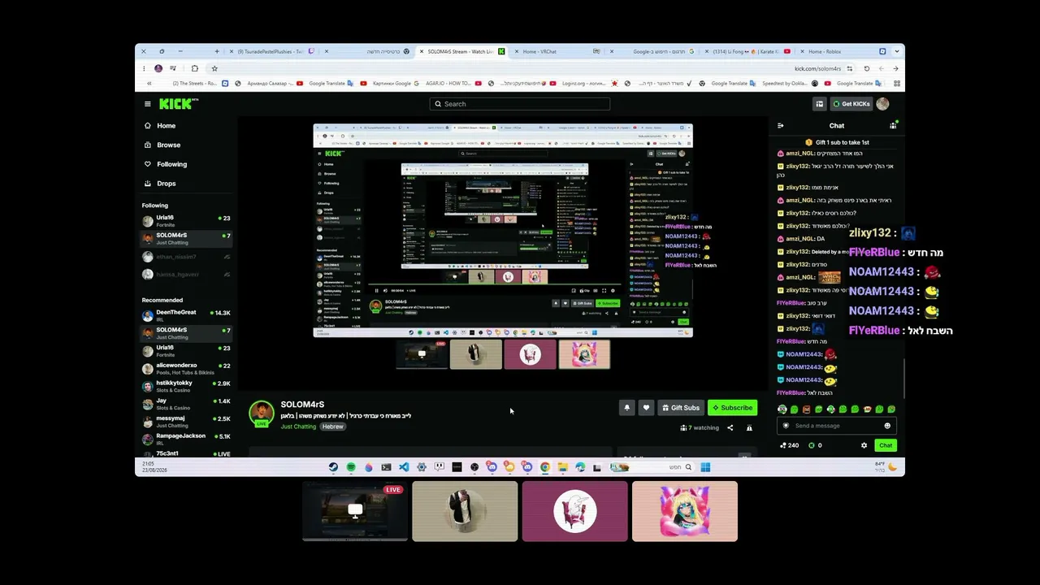Open Jay Slots & Casino channel
Viewport: 1040px width, 585px height.
click(186, 404)
